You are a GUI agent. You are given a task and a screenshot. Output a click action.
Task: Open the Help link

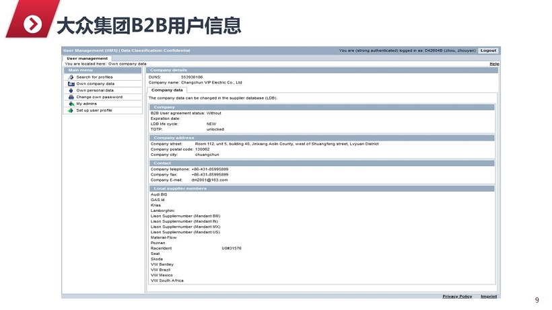pyautogui.click(x=494, y=64)
